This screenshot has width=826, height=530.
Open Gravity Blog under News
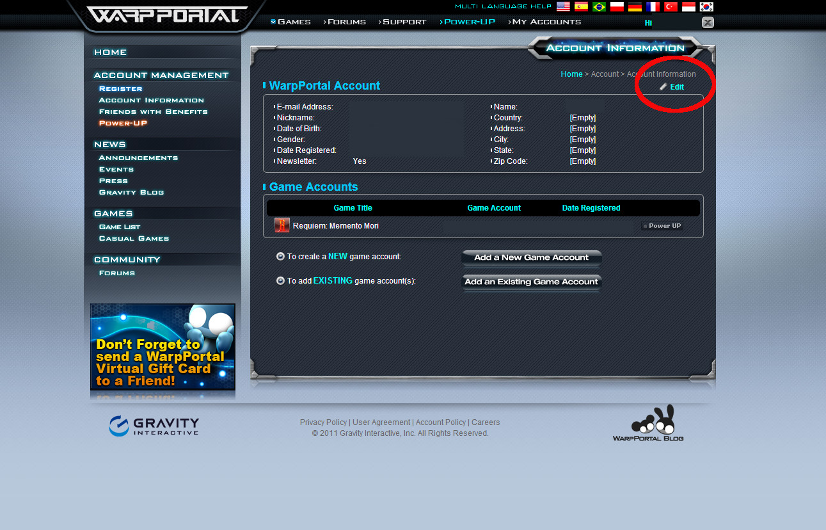[x=131, y=192]
